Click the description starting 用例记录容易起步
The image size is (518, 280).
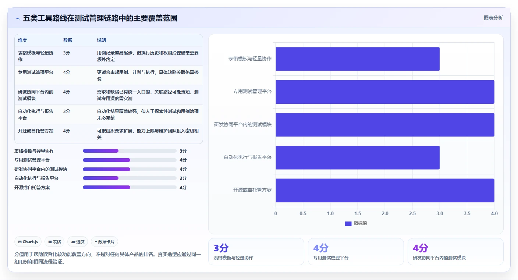point(148,56)
